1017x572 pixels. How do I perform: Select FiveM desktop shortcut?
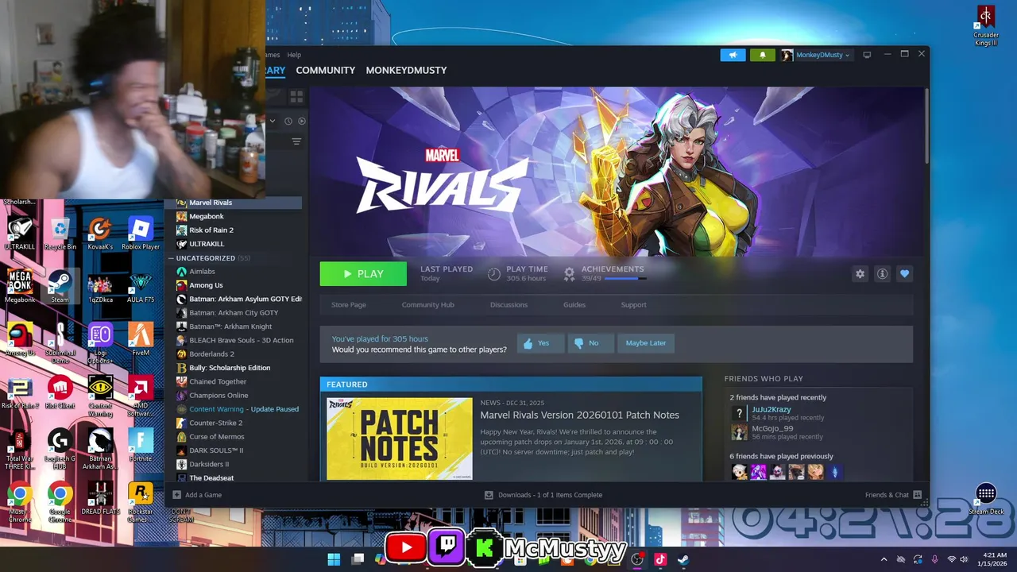[x=141, y=339]
